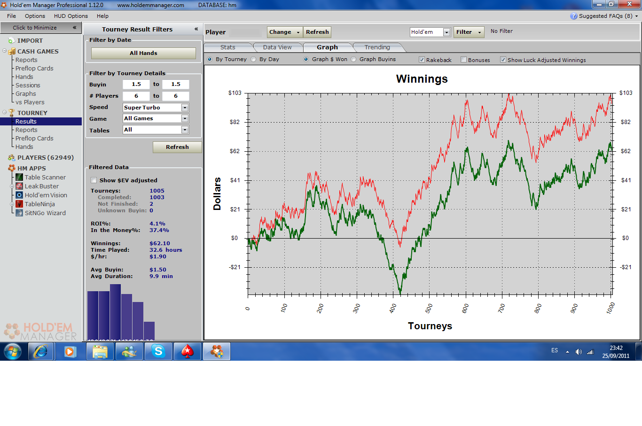Image resolution: width=642 pixels, height=426 pixels.
Task: Click the ES language indicator
Action: 555,350
